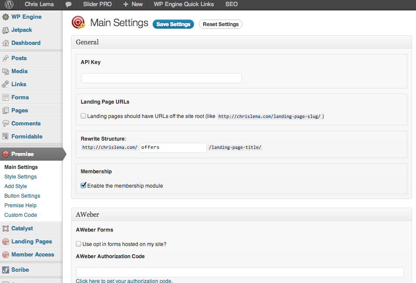This screenshot has height=283, width=416.
Task: Click the Scribe icon in sidebar
Action: 6,270
